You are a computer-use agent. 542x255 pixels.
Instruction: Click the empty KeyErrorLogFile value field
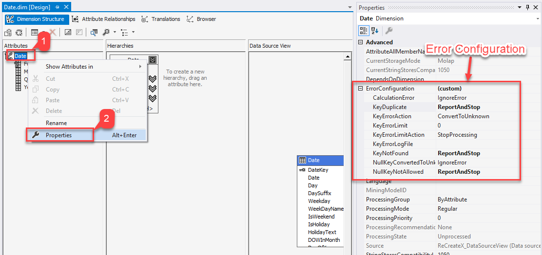pos(489,144)
